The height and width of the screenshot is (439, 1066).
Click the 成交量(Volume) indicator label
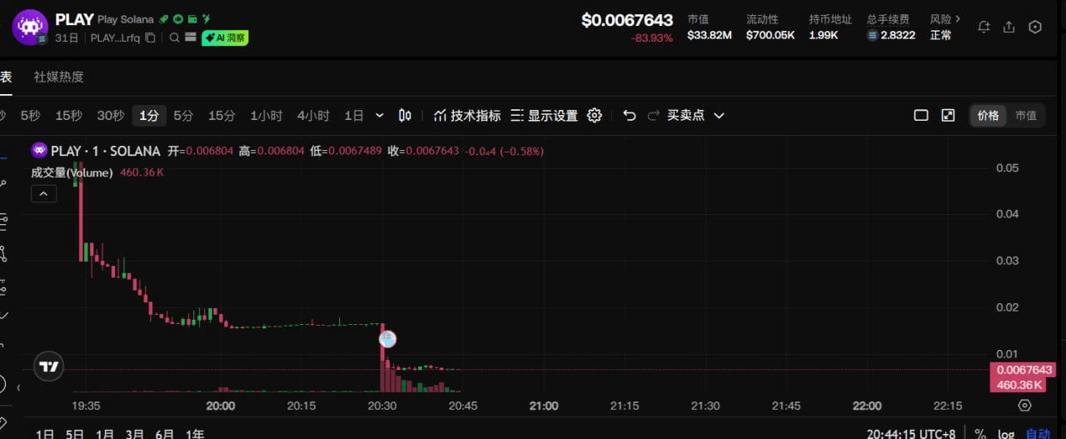click(72, 172)
